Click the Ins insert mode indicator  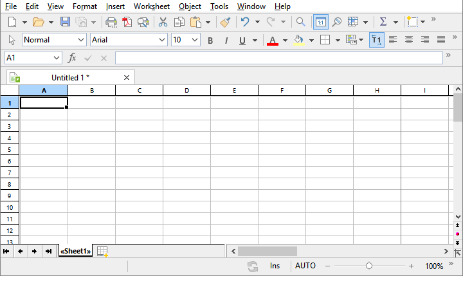[x=275, y=266]
